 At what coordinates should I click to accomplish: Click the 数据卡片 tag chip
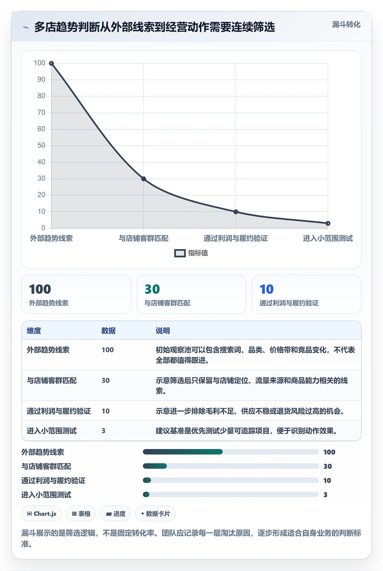(155, 514)
